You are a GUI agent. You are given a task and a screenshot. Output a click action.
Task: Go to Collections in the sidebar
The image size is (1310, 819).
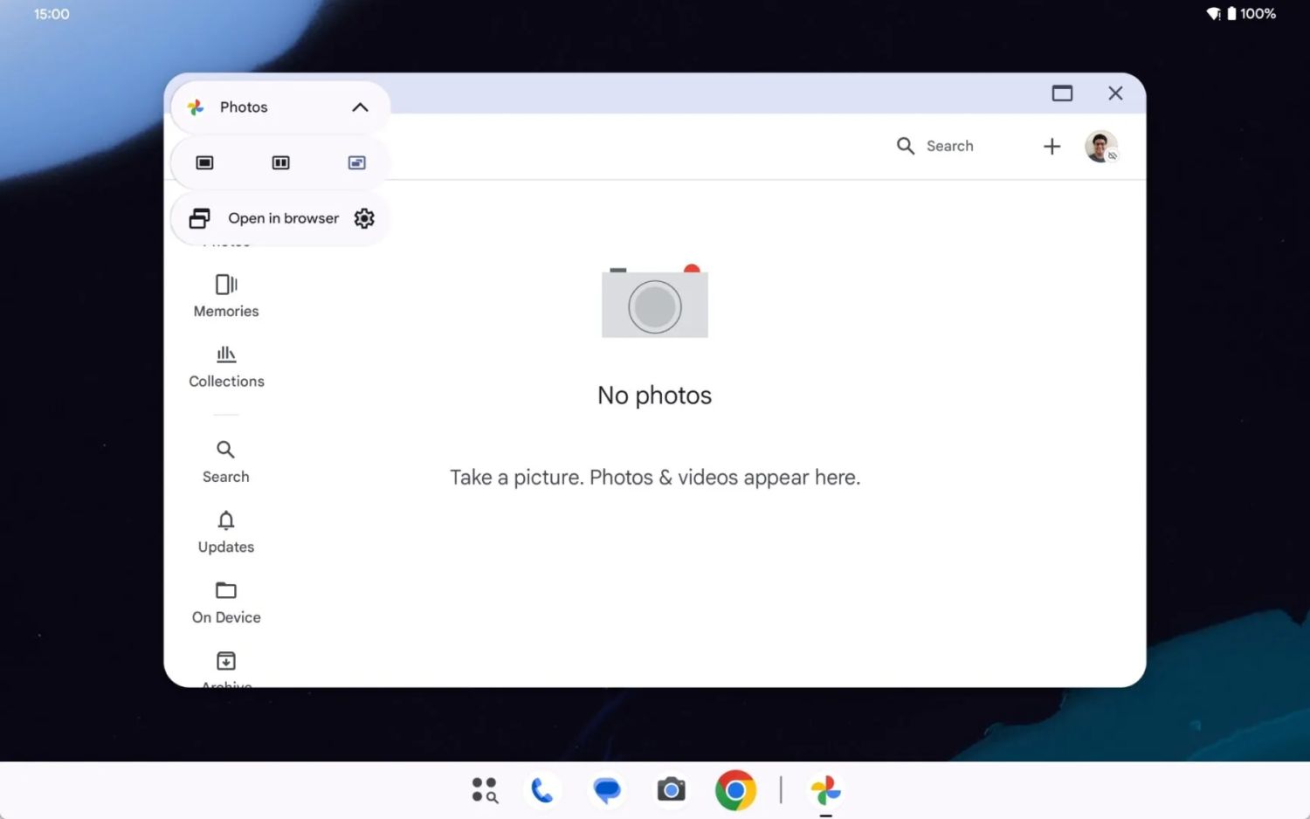[226, 367]
